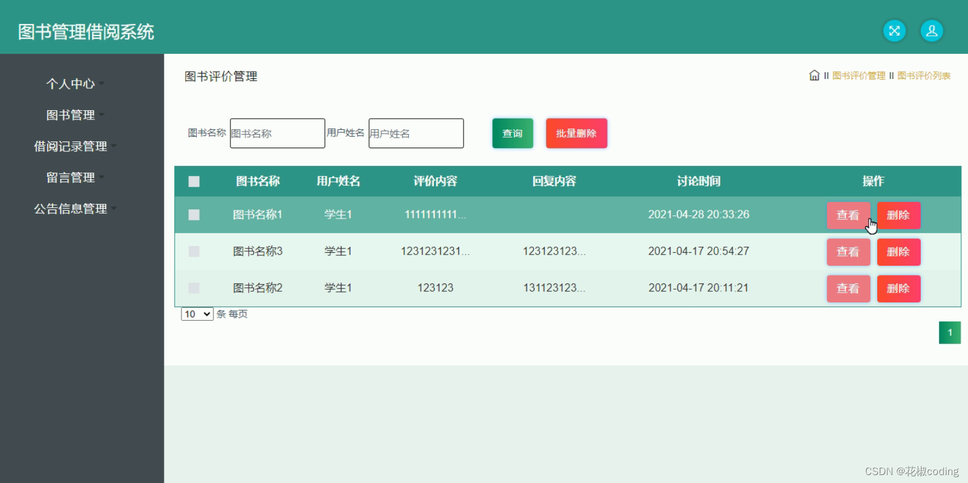This screenshot has width=968, height=483.
Task: Click the red 批量删除 button
Action: click(576, 133)
